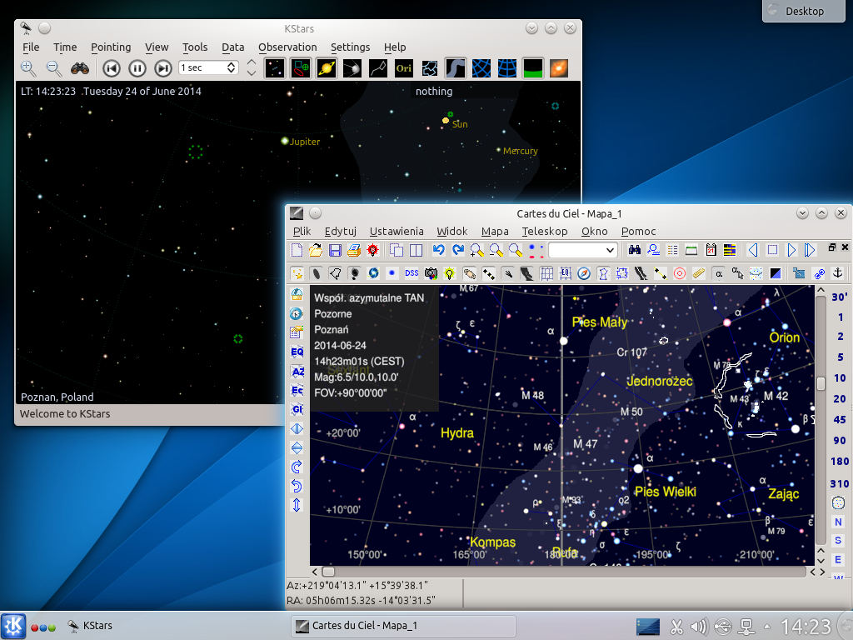Save the chart with floppy disk icon
The height and width of the screenshot is (640, 853).
click(x=335, y=250)
